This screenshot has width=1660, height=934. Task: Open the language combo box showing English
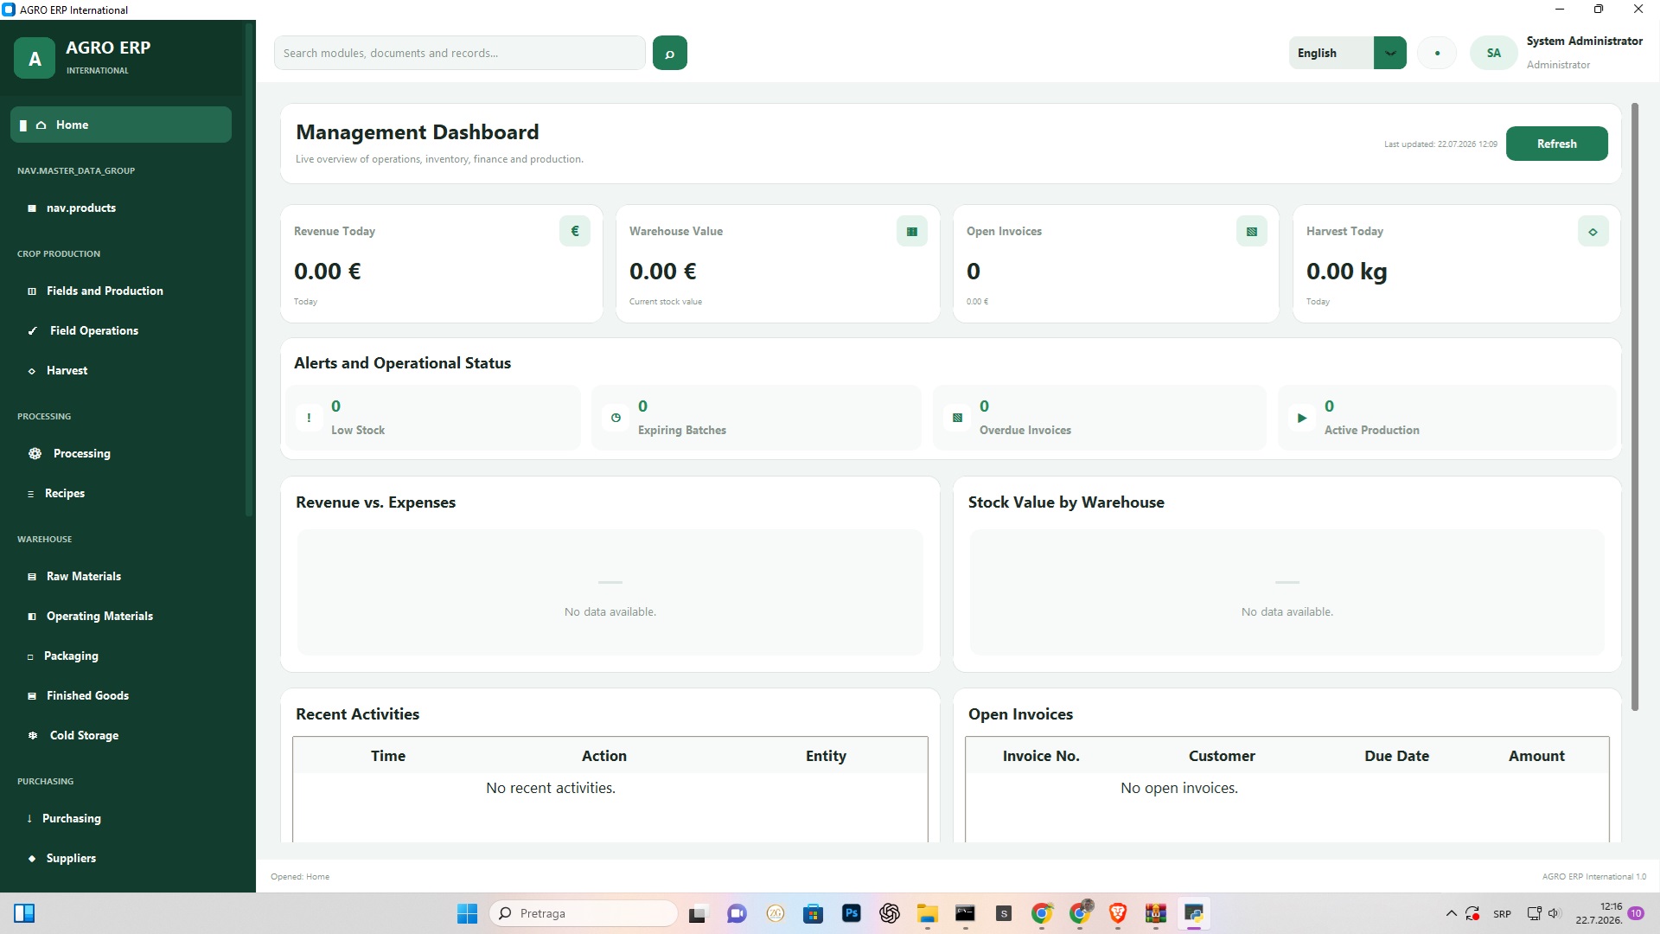(x=1347, y=53)
